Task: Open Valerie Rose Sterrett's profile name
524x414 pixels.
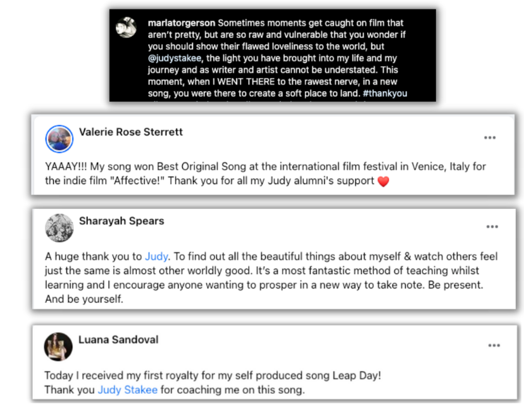Action: point(131,132)
